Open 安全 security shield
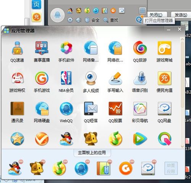Viewport: 191px width, 183px height. [x=92, y=20]
